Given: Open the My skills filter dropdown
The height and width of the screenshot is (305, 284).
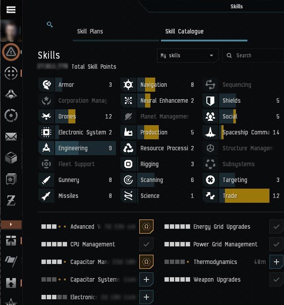Looking at the screenshot, I should pyautogui.click(x=187, y=56).
